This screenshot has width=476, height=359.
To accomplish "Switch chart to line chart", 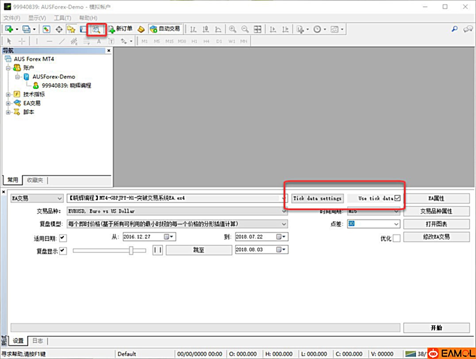I will click(218, 29).
